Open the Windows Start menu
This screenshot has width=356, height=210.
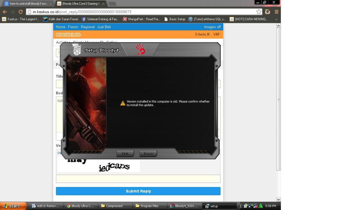click(x=13, y=206)
